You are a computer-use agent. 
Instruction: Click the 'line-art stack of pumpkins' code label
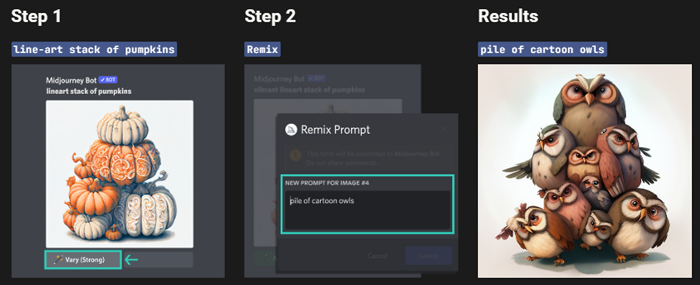click(94, 50)
